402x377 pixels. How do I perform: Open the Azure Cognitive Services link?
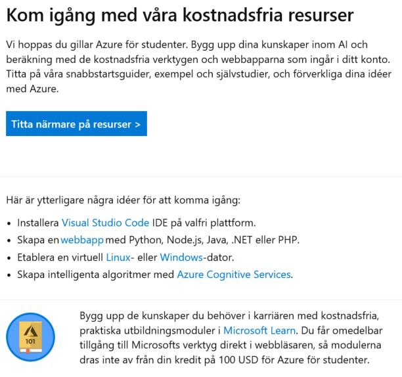tap(233, 274)
